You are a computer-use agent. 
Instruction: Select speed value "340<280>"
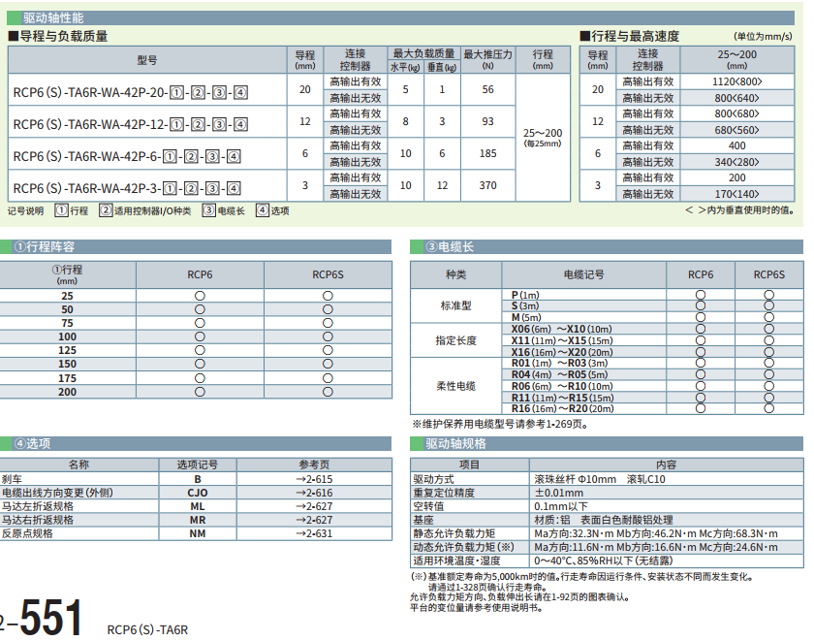point(737,162)
